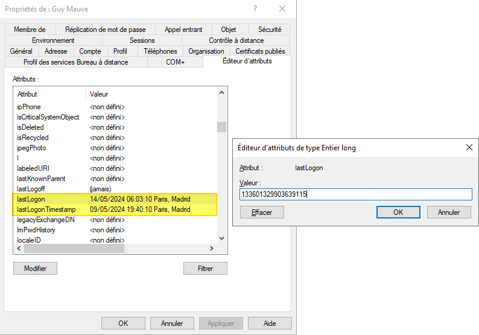Open the Appel entrant tab
The height and width of the screenshot is (335, 479).
click(183, 30)
